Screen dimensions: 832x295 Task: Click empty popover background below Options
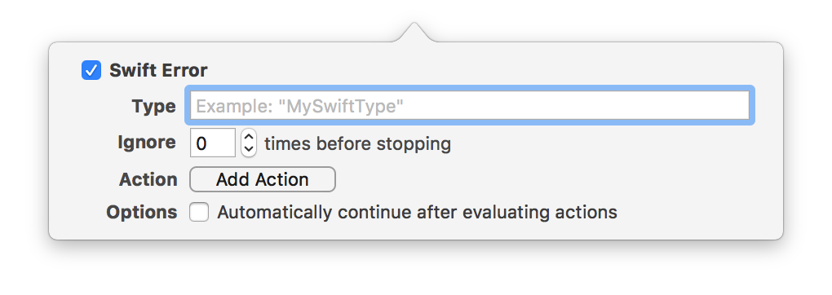coord(415,231)
